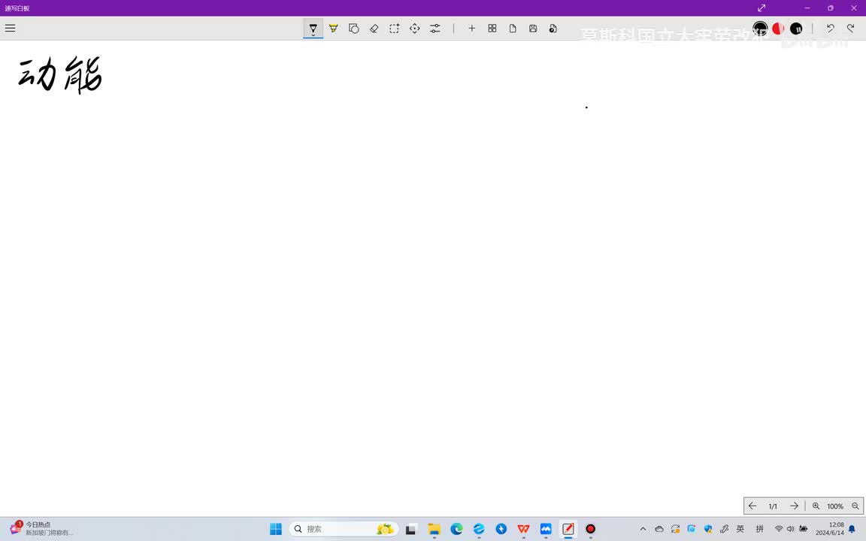The height and width of the screenshot is (541, 866).
Task: Switch to the whiteboard app taskbar icon
Action: [568, 529]
